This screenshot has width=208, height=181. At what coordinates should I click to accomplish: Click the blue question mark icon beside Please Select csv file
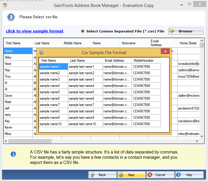coord(11,17)
